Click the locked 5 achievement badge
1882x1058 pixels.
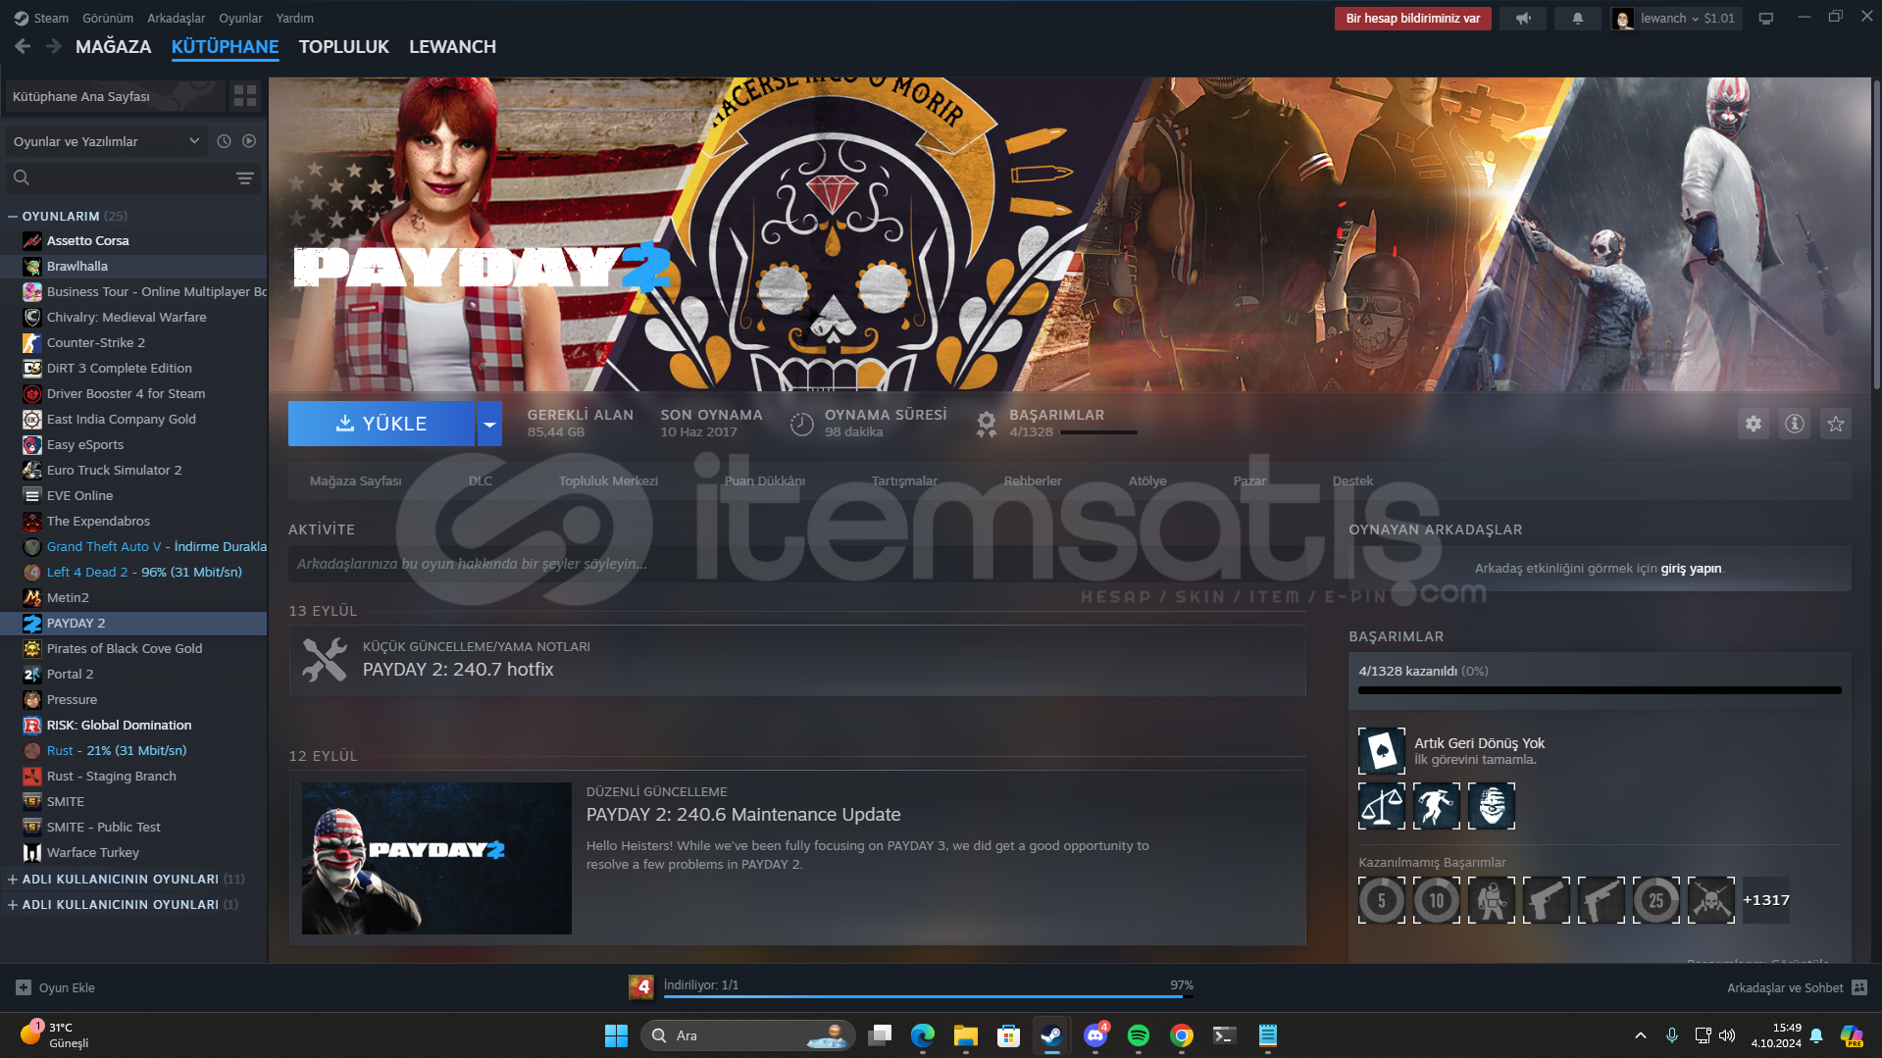pyautogui.click(x=1382, y=900)
